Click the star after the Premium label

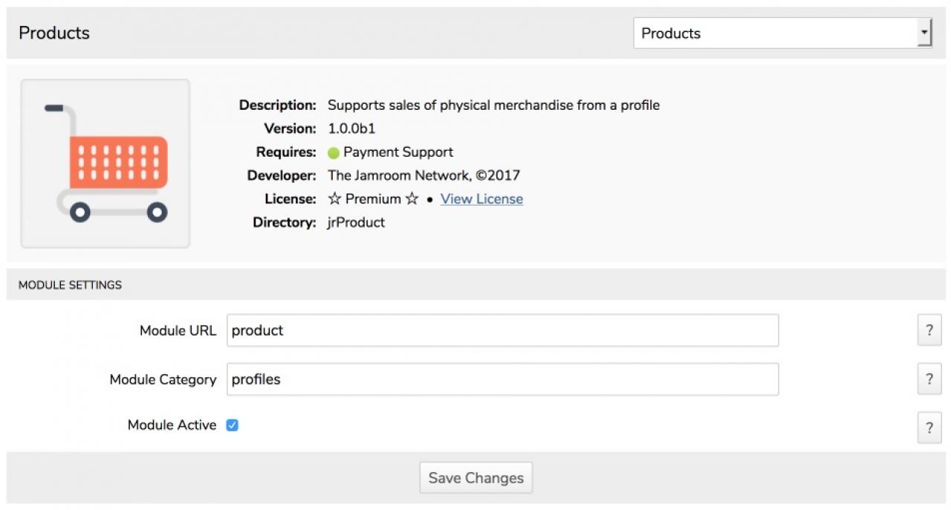point(412,199)
